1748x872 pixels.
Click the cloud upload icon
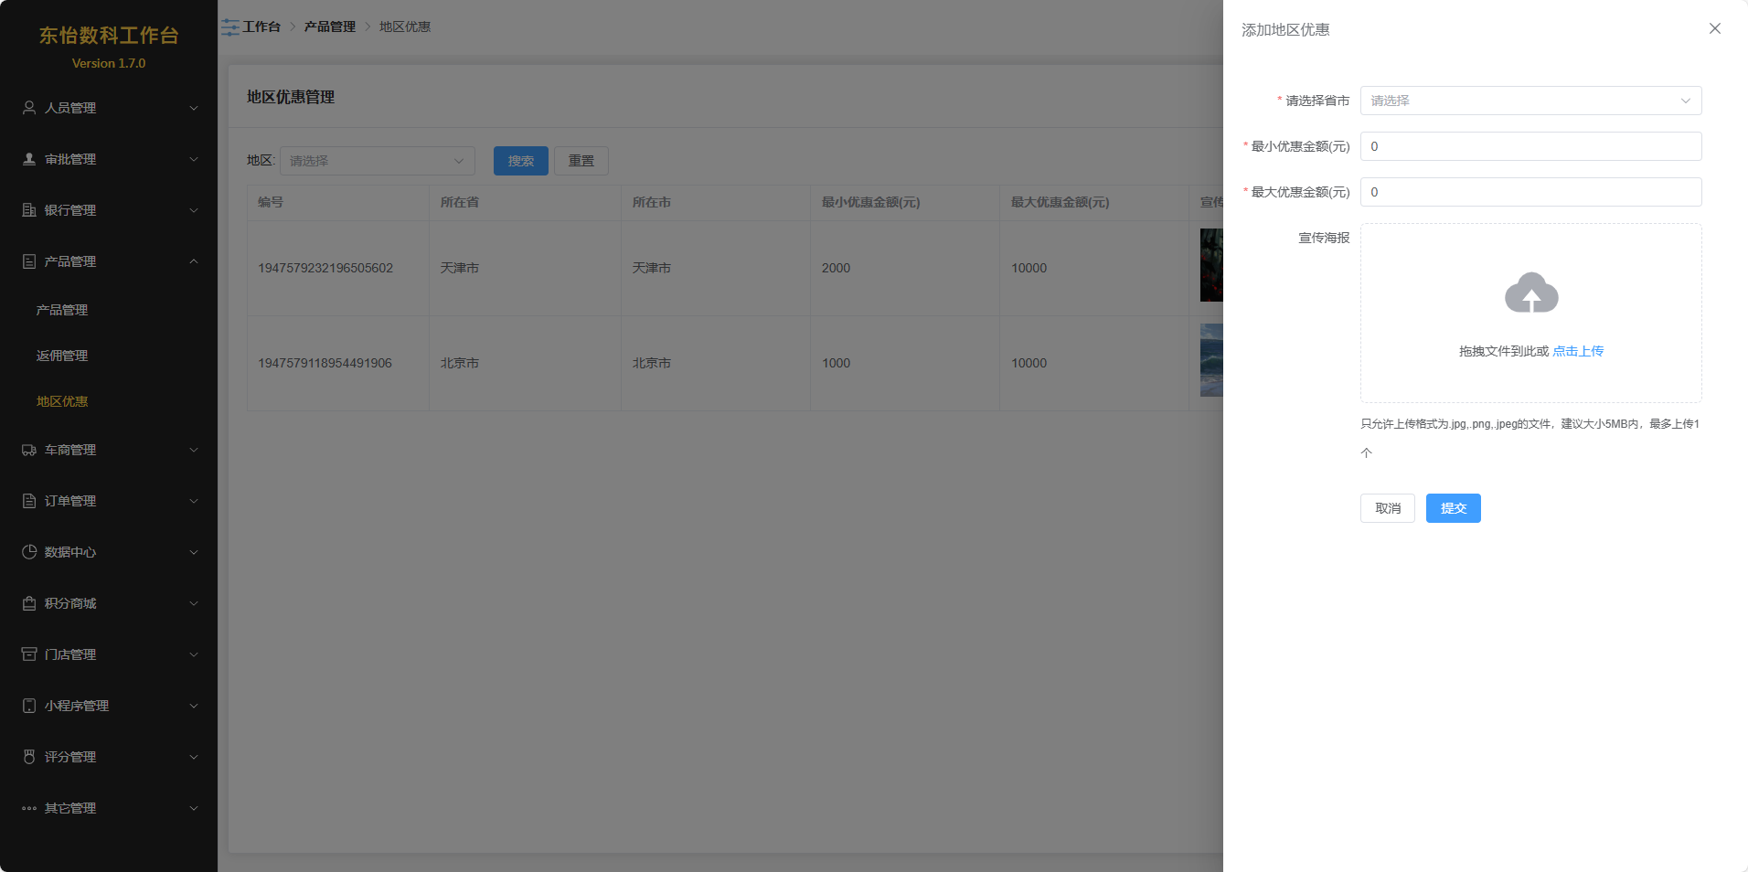point(1531,292)
